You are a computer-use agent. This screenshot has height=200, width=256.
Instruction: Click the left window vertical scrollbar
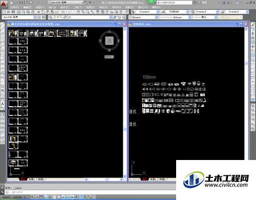125,103
